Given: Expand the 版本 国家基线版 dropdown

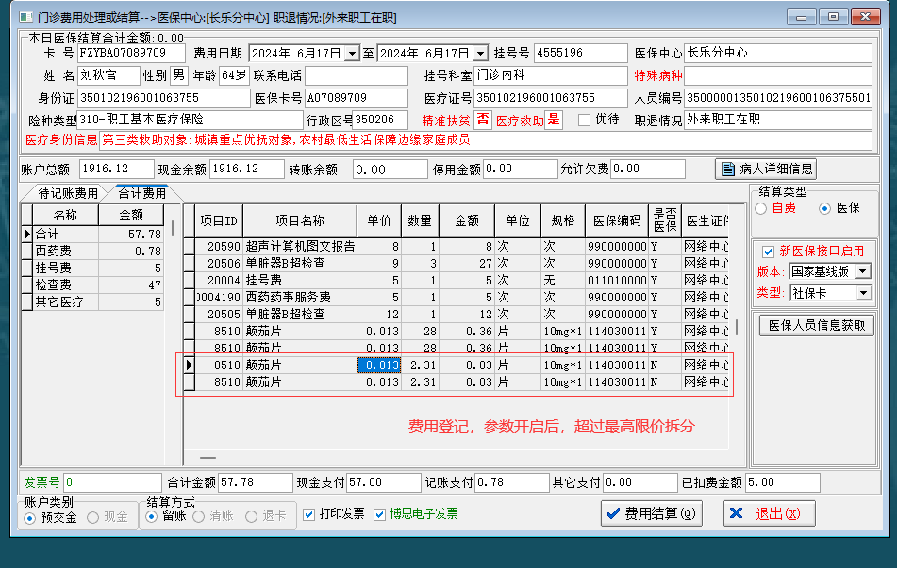Looking at the screenshot, I should coord(863,271).
